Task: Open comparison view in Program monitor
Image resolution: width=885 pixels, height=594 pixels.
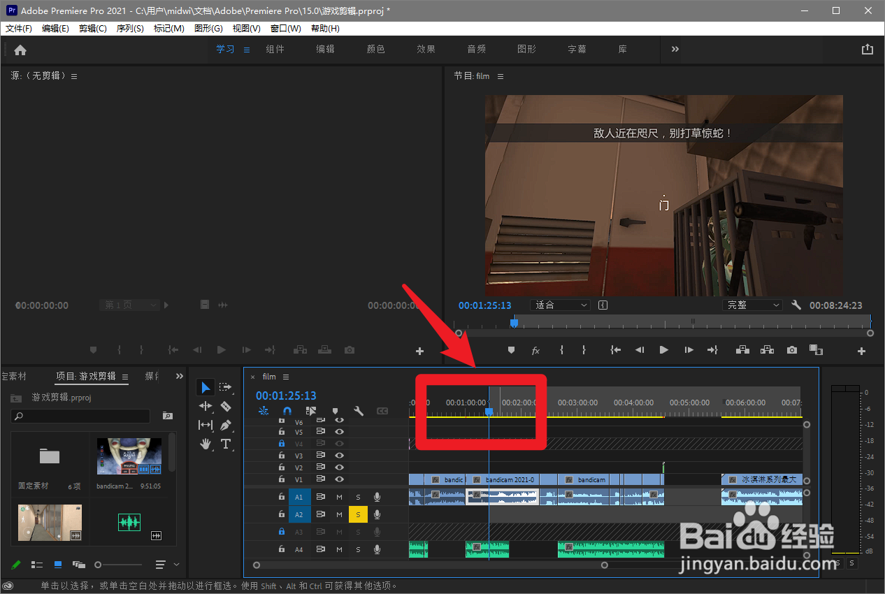Action: [816, 350]
